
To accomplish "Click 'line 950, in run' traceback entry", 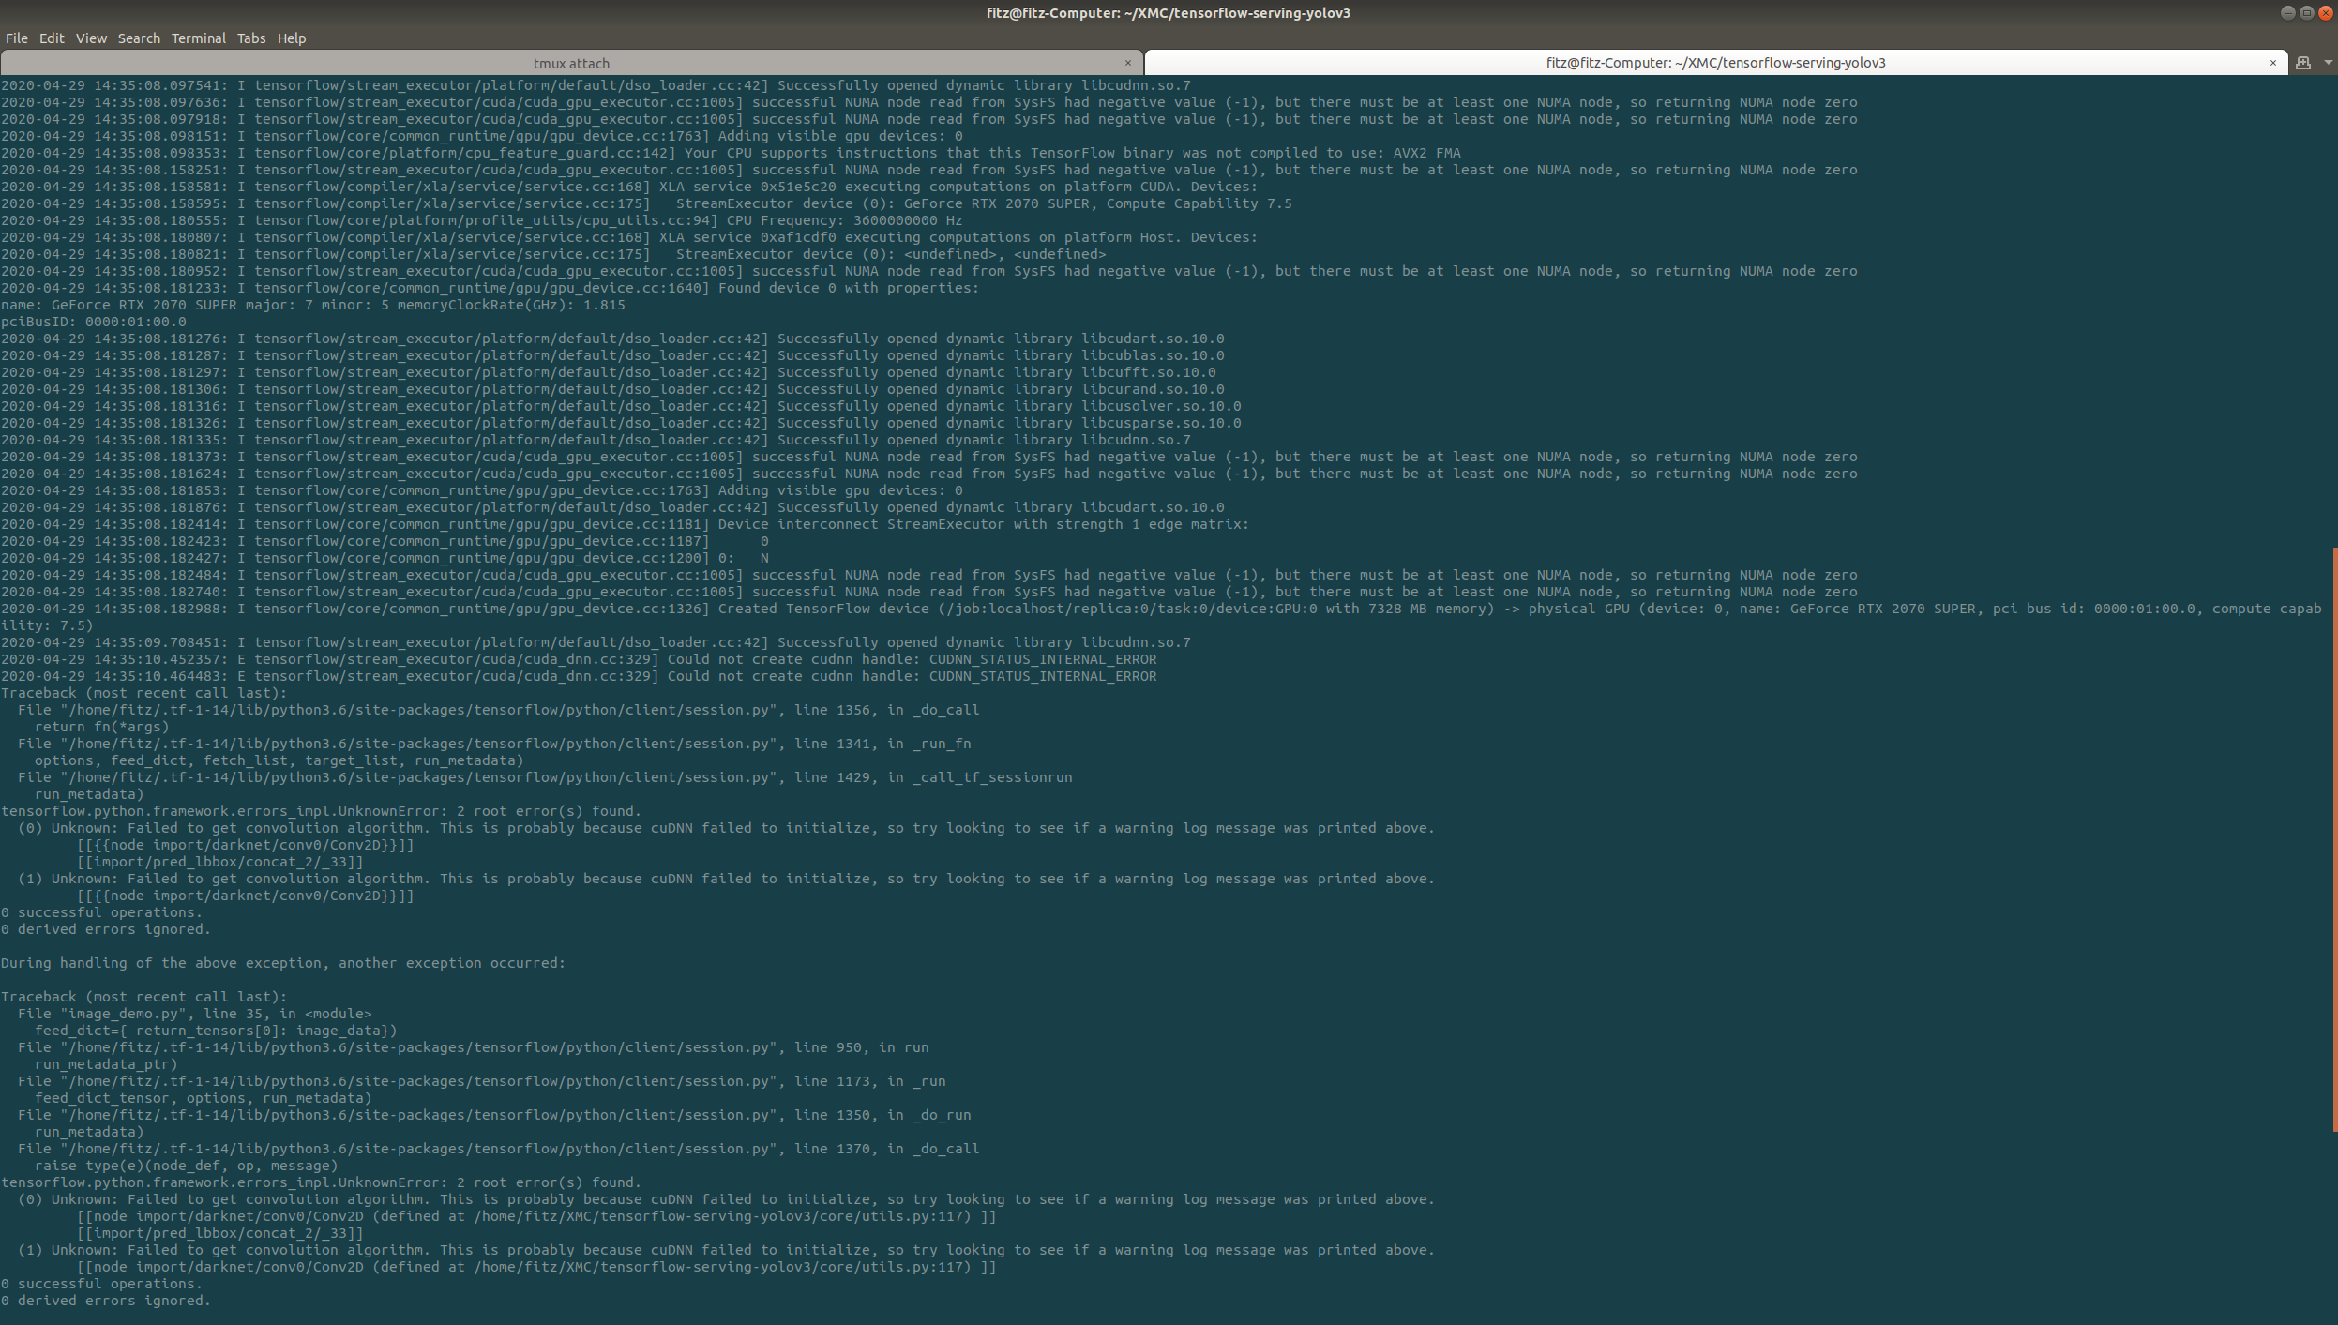I will tap(862, 1047).
